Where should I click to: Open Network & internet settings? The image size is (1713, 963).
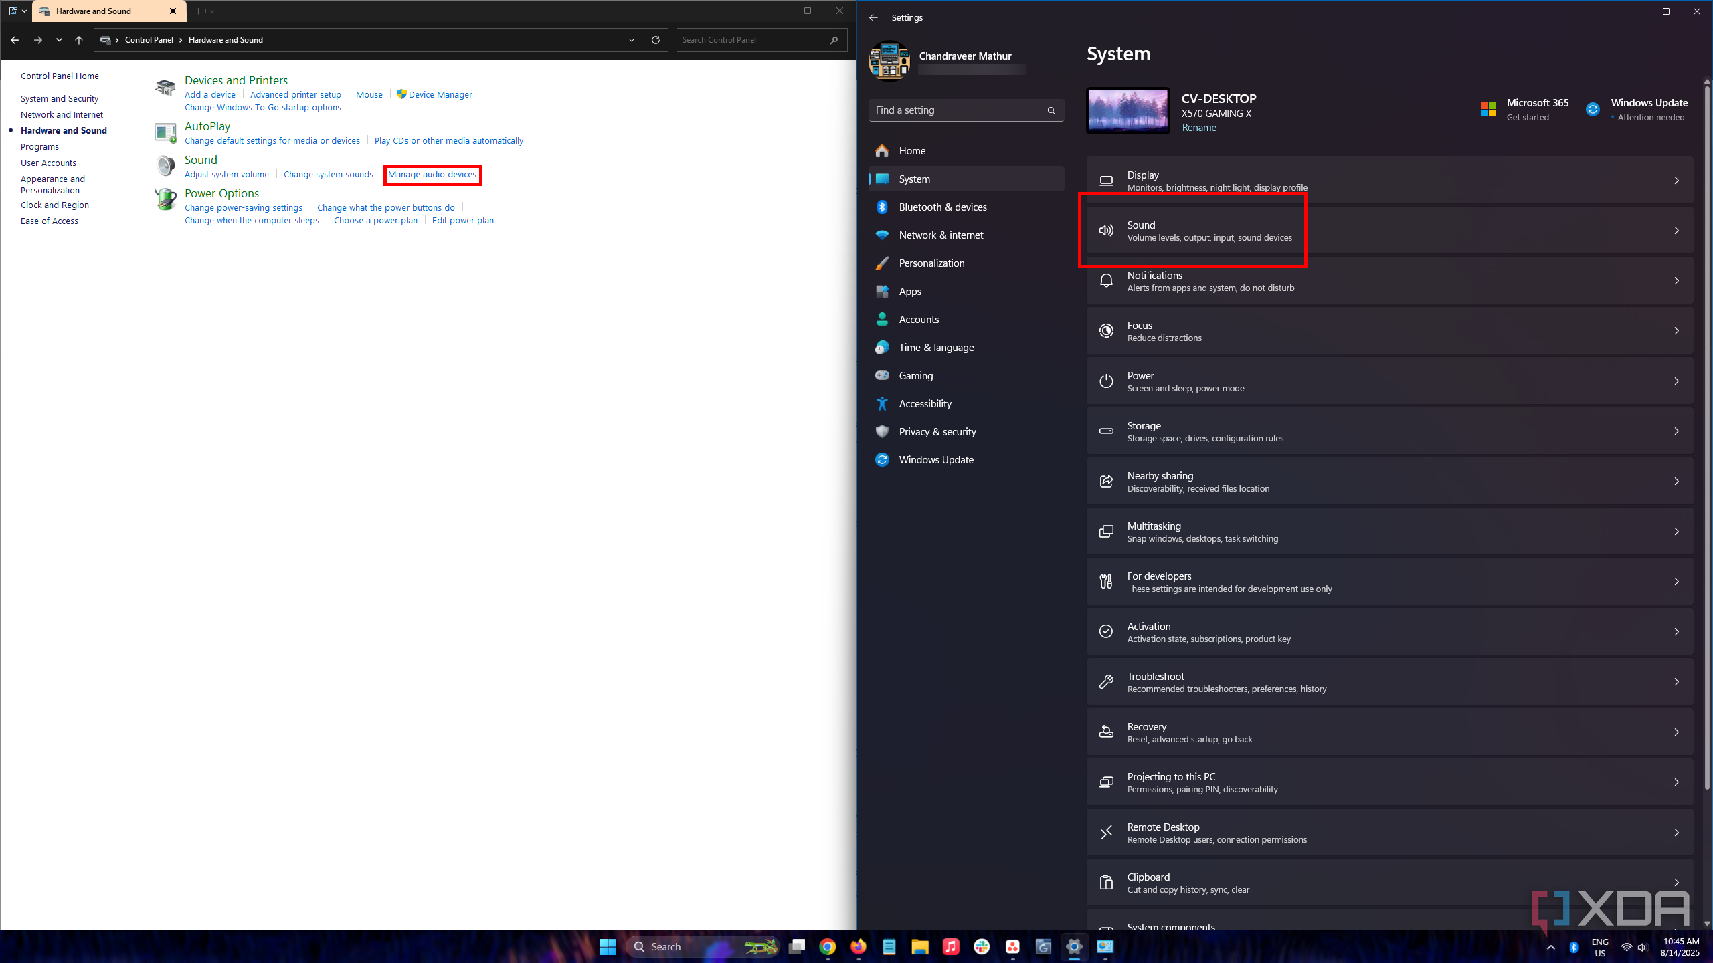coord(966,235)
